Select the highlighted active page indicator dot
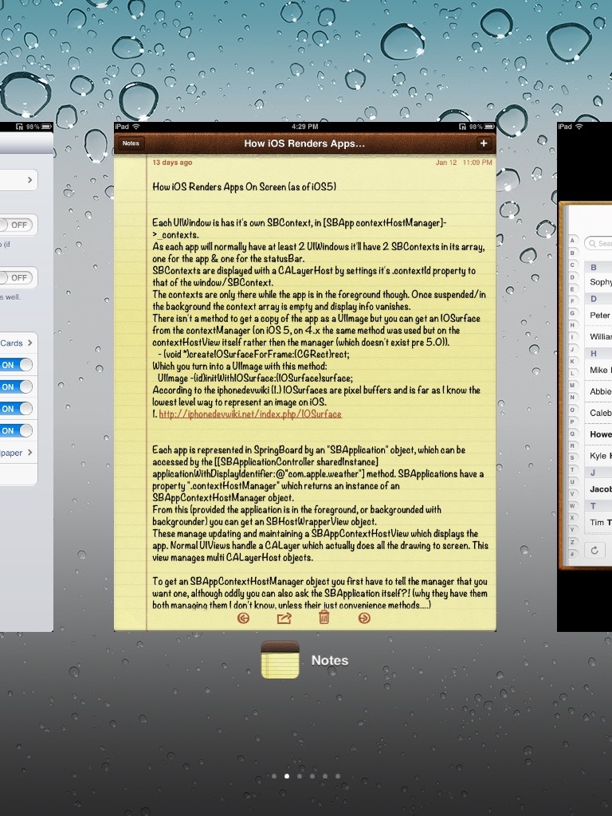The image size is (612, 816). 287,776
